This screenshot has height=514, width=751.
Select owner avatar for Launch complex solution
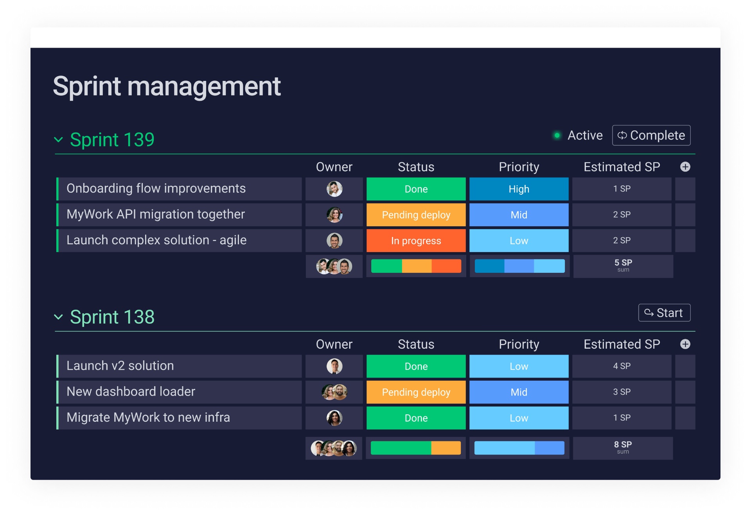pyautogui.click(x=334, y=240)
